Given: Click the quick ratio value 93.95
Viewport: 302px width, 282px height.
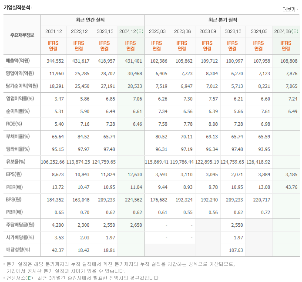Looking at the screenshot, I should point(264,149).
